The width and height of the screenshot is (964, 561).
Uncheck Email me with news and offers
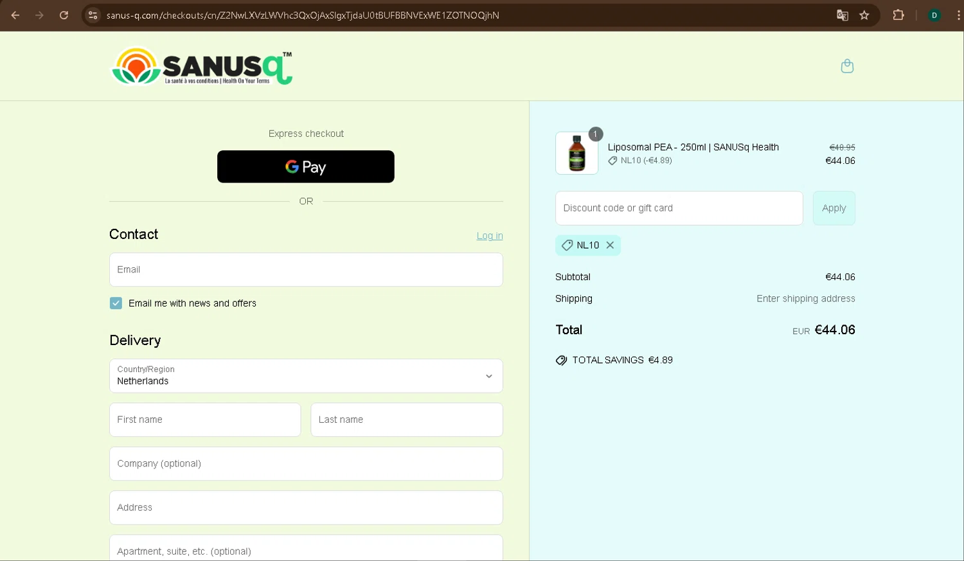116,303
